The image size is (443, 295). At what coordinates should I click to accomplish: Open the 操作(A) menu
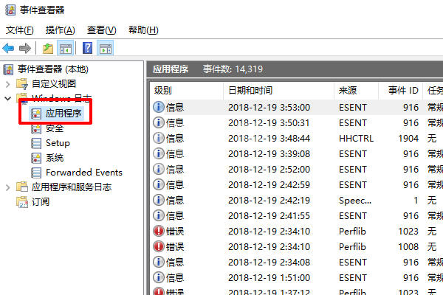[x=61, y=30]
